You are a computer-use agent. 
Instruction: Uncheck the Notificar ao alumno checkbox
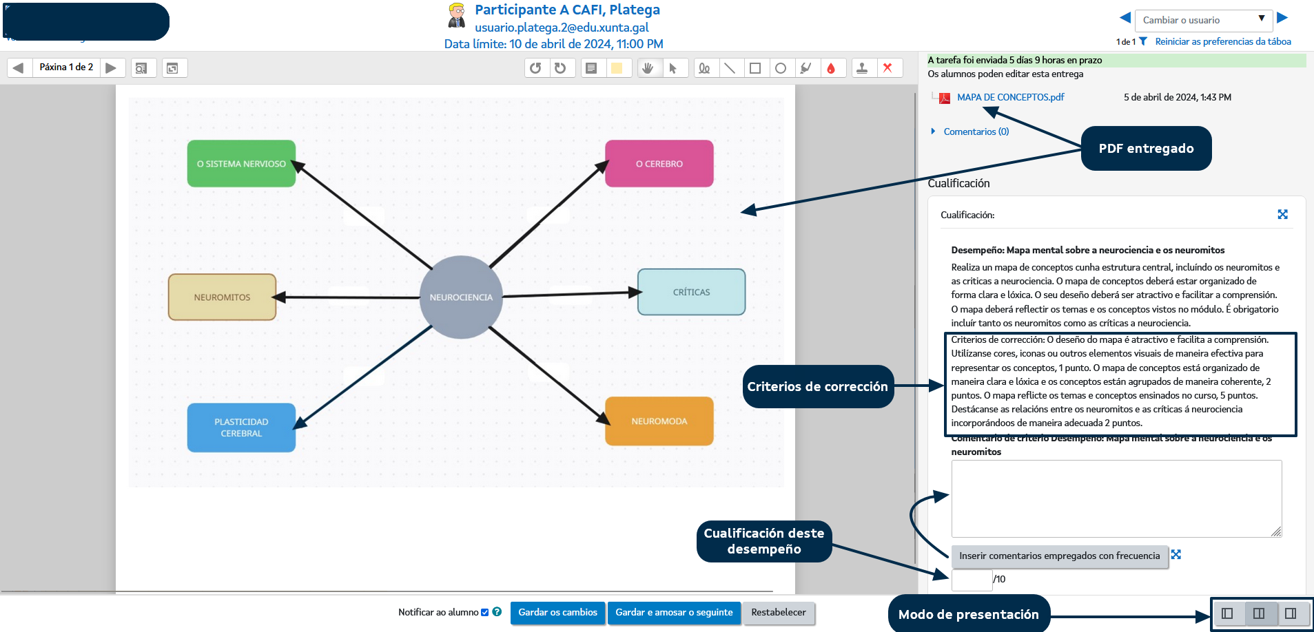pos(485,613)
